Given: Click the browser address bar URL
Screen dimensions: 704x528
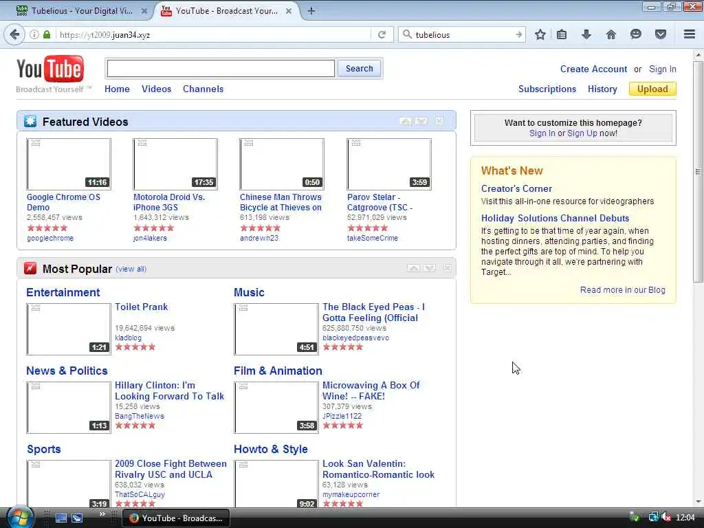Looking at the screenshot, I should (x=213, y=34).
